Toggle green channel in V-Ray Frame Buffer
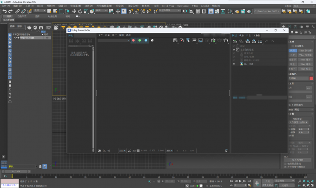This screenshot has width=316, height=188. pyautogui.click(x=140, y=40)
